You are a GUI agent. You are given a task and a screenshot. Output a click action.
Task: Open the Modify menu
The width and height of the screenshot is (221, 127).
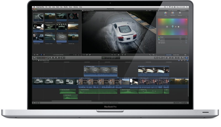pos(66,7)
